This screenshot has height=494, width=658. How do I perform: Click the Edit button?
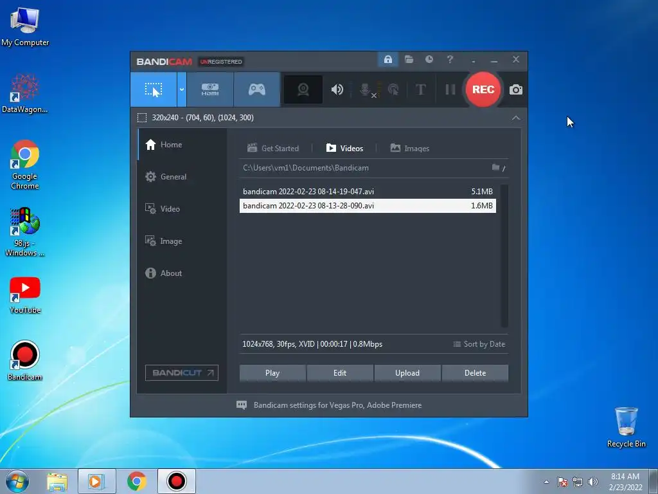pyautogui.click(x=340, y=373)
